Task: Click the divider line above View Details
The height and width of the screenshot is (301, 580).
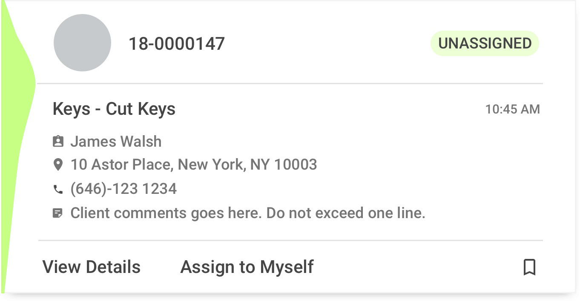Action: point(290,240)
